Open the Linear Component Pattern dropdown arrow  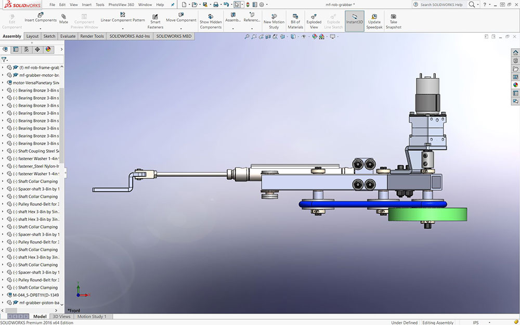coord(123,28)
